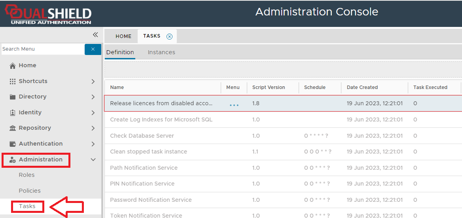Click the Authentication wallet icon
This screenshot has width=462, height=218.
(13, 144)
